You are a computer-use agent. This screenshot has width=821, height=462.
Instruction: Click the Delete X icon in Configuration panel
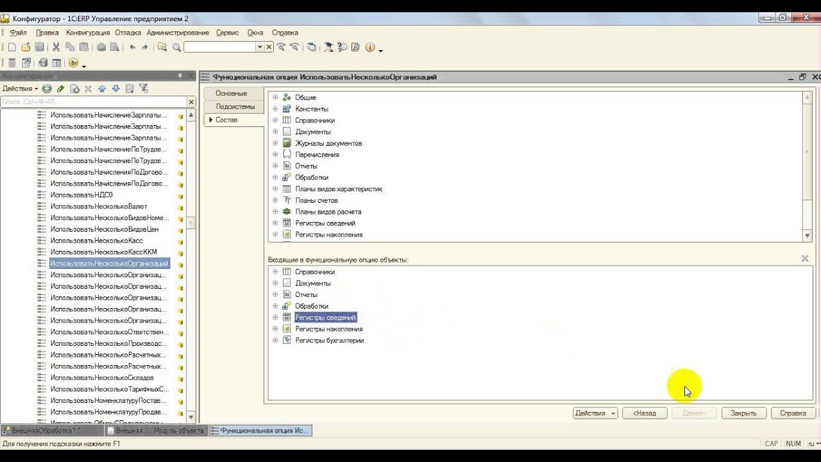89,89
